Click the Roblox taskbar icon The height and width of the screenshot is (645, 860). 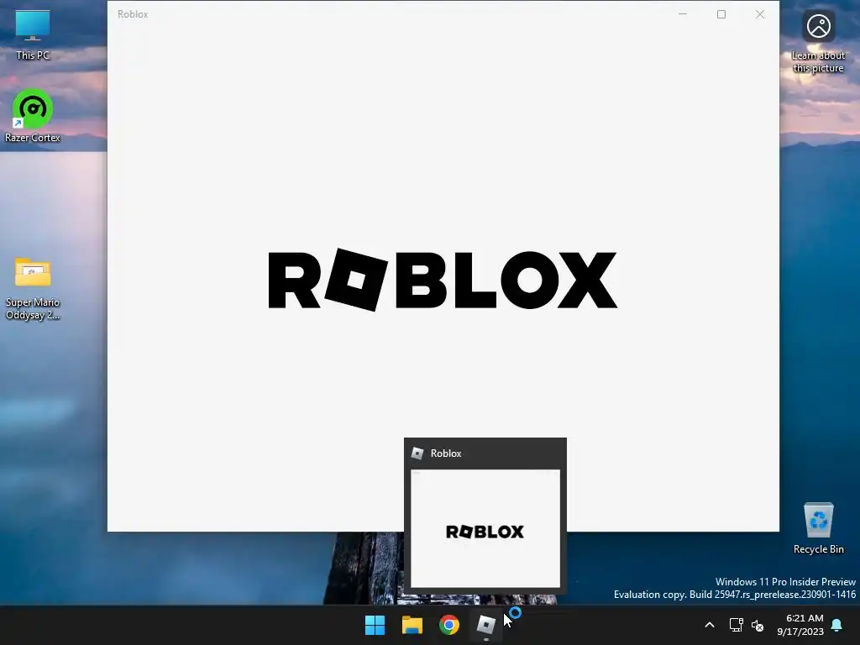[x=486, y=625]
